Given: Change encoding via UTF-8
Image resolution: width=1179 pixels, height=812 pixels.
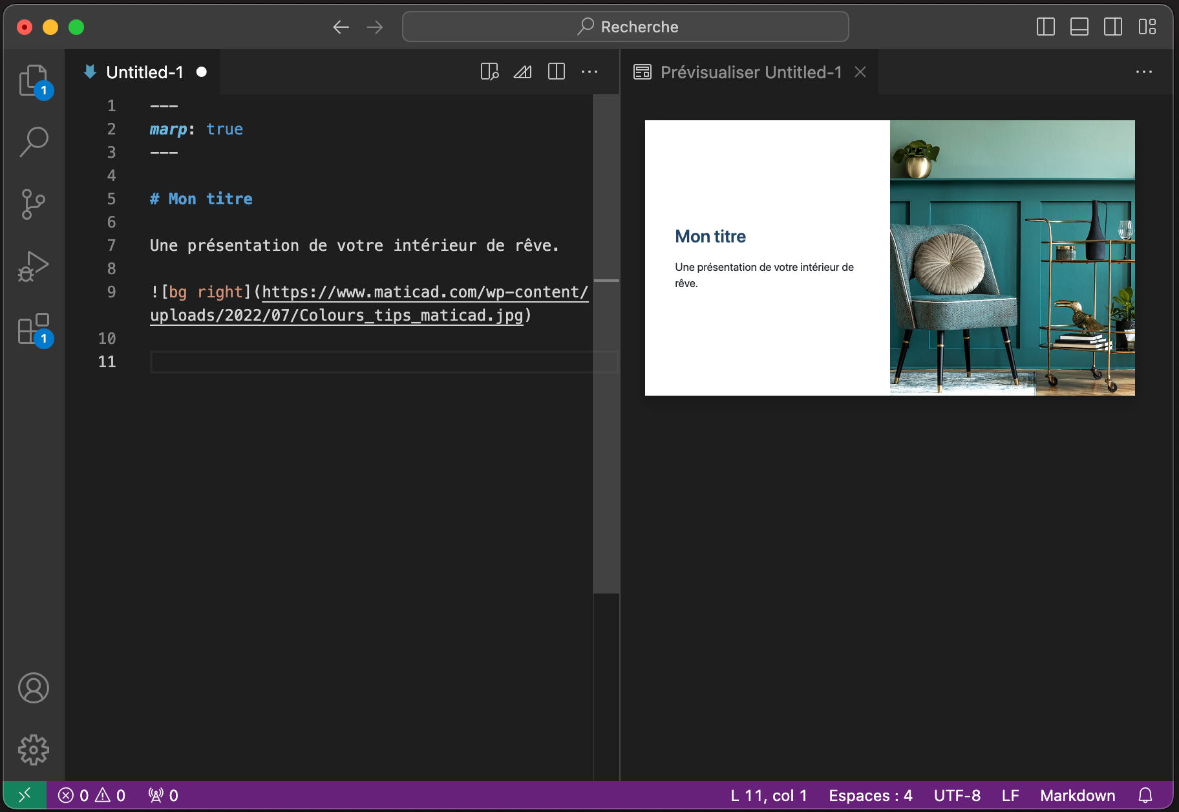Looking at the screenshot, I should click(957, 795).
